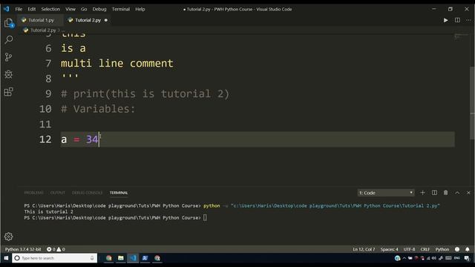Click 'Spaces: 4' indentation setting
The image size is (475, 267).
pos(389,249)
